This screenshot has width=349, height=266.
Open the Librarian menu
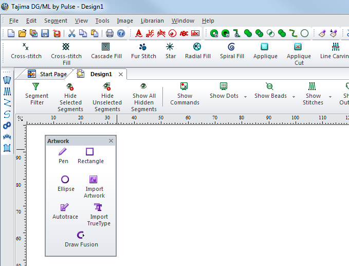point(152,21)
